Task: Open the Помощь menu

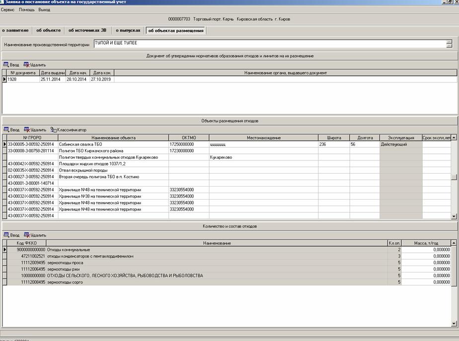Action: point(26,10)
